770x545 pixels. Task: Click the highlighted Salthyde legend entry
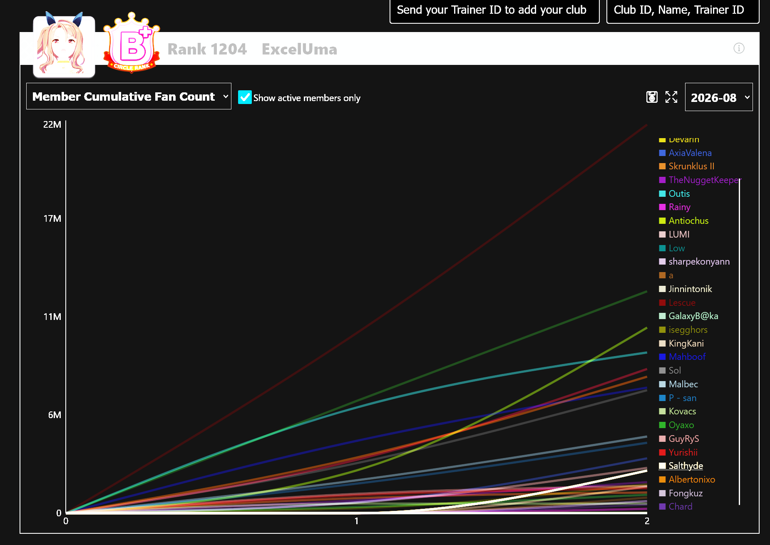(681, 466)
